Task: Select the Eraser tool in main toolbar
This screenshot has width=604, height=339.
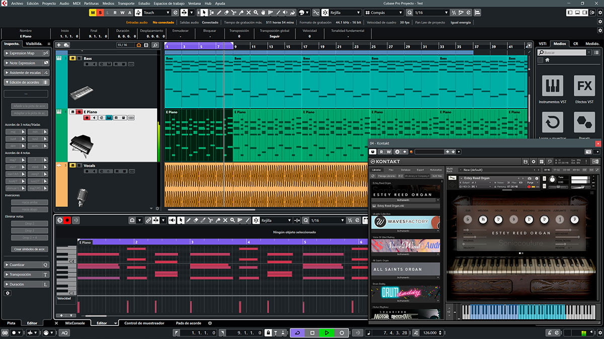Action: pyautogui.click(x=226, y=13)
